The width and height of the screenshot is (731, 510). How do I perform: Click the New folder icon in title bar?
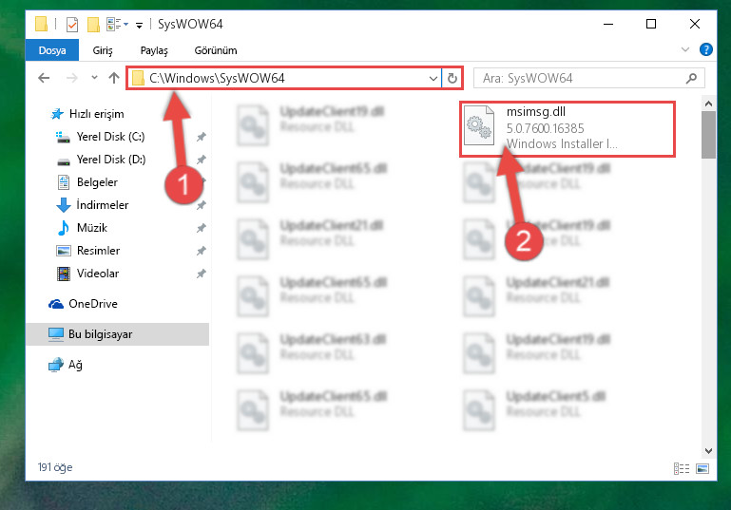[94, 25]
